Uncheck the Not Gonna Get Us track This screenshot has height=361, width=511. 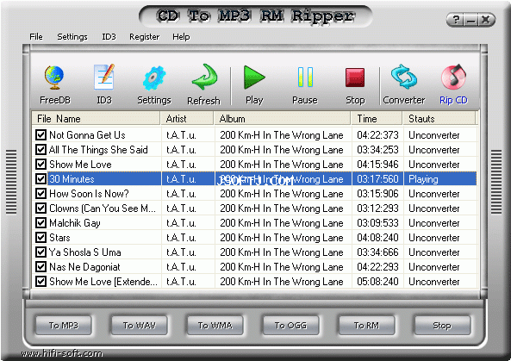[x=41, y=134]
